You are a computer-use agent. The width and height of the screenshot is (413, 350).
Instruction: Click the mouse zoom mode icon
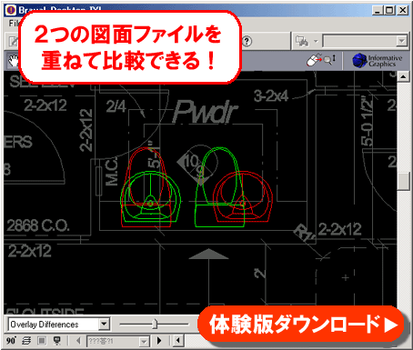(x=320, y=60)
